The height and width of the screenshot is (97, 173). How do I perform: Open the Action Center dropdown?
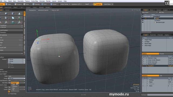tap(65, 4)
